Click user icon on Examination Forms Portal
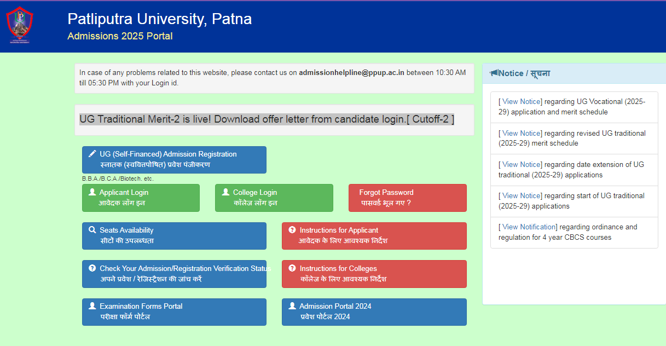The height and width of the screenshot is (346, 666). (x=92, y=306)
